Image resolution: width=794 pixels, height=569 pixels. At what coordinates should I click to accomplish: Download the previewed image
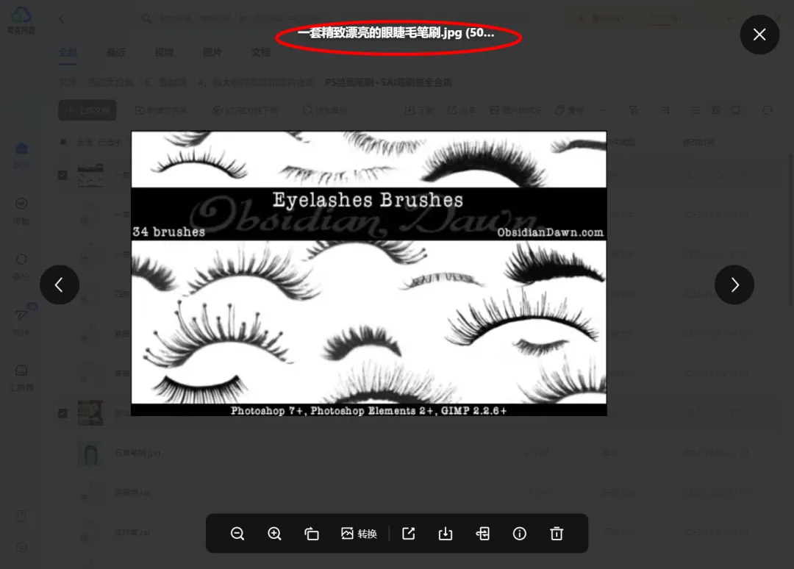pyautogui.click(x=446, y=534)
